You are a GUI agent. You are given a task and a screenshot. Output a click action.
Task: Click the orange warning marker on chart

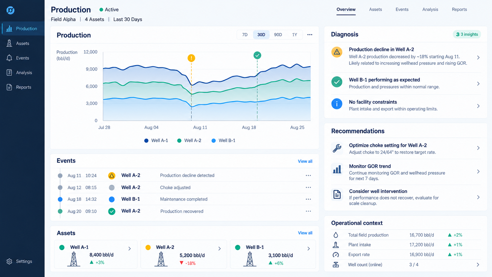191,58
